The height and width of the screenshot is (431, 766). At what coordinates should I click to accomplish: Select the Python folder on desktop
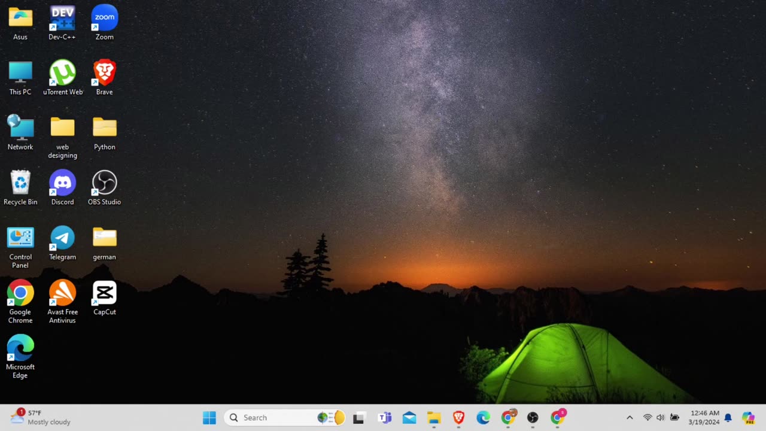(x=104, y=133)
